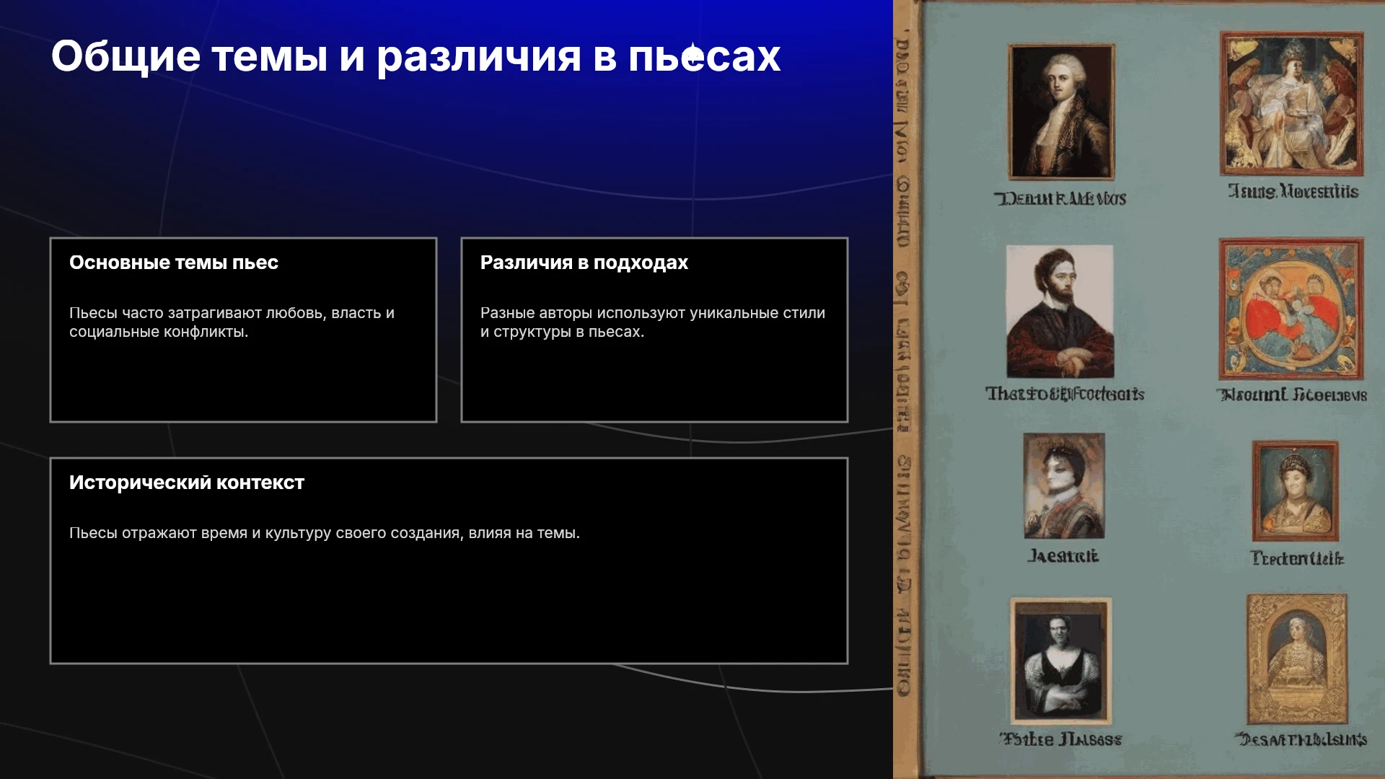The height and width of the screenshot is (779, 1385).
Task: Click the text about время и культуру создания
Action: tap(325, 533)
